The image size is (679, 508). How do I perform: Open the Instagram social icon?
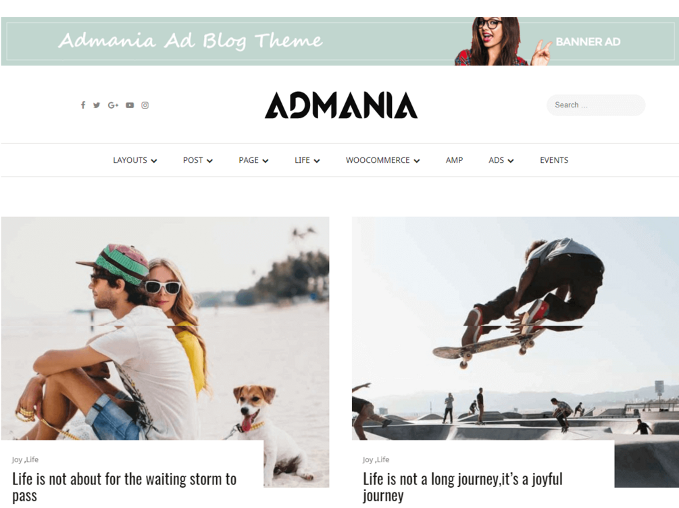click(x=145, y=105)
